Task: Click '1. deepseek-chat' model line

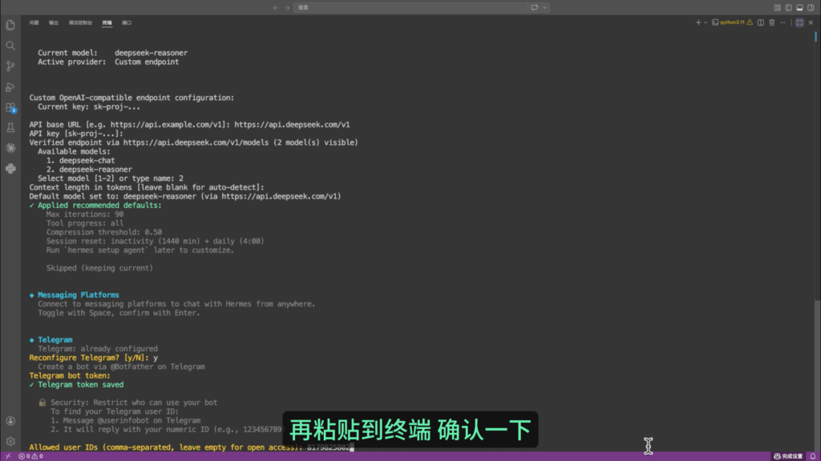Action: (80, 160)
